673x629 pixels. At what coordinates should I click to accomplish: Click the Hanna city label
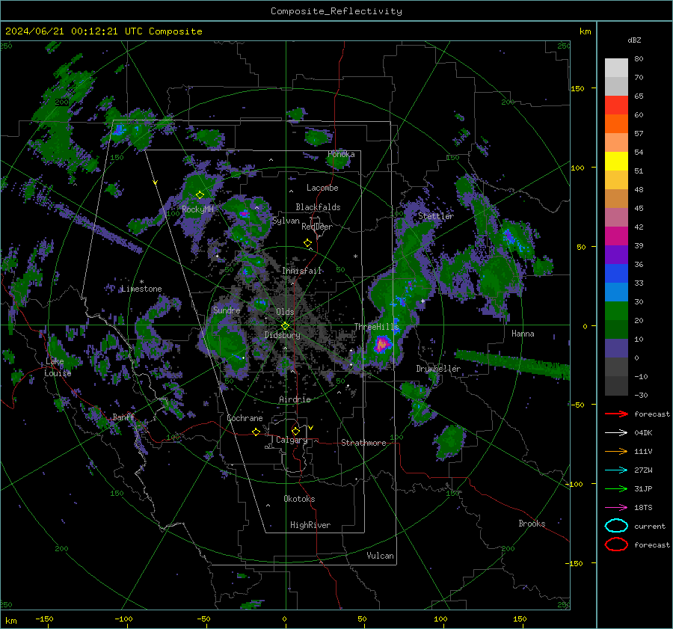coord(523,334)
